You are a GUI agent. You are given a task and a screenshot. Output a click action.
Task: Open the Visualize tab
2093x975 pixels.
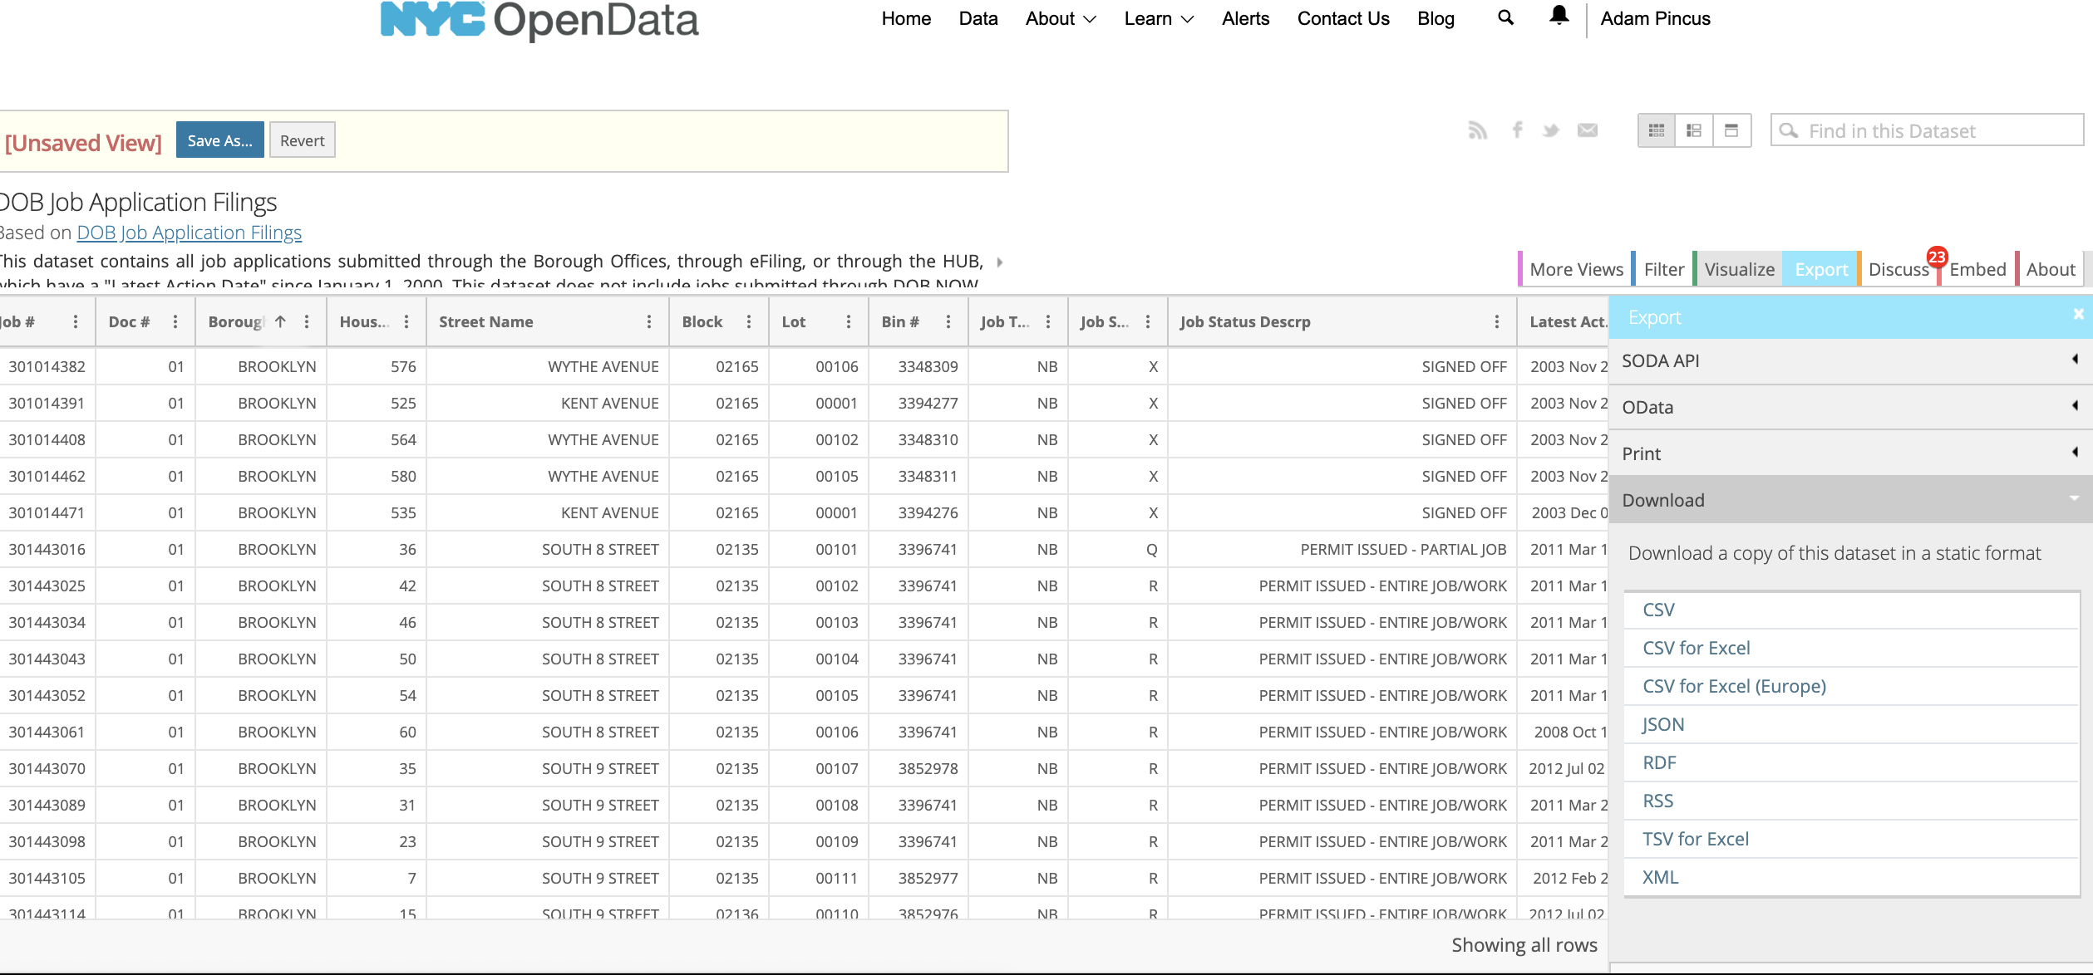coord(1739,269)
